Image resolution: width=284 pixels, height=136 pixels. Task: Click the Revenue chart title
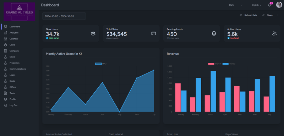pos(173,54)
